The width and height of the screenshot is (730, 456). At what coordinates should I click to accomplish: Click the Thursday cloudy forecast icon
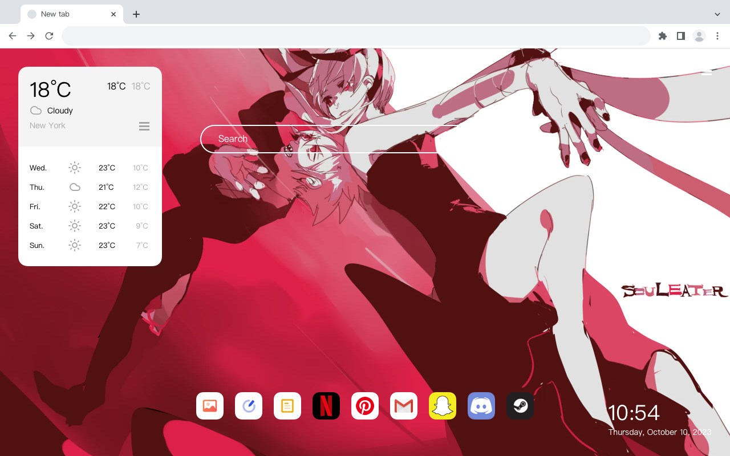coord(75,187)
